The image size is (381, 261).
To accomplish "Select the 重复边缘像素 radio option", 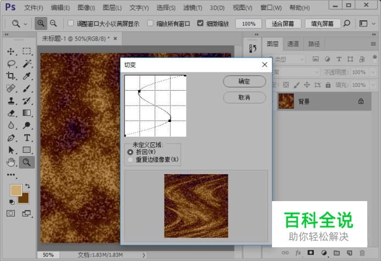I will point(130,159).
